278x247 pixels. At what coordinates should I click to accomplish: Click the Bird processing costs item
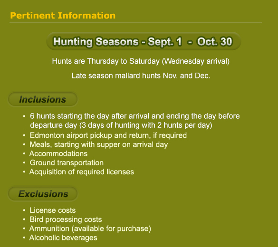(x=66, y=219)
